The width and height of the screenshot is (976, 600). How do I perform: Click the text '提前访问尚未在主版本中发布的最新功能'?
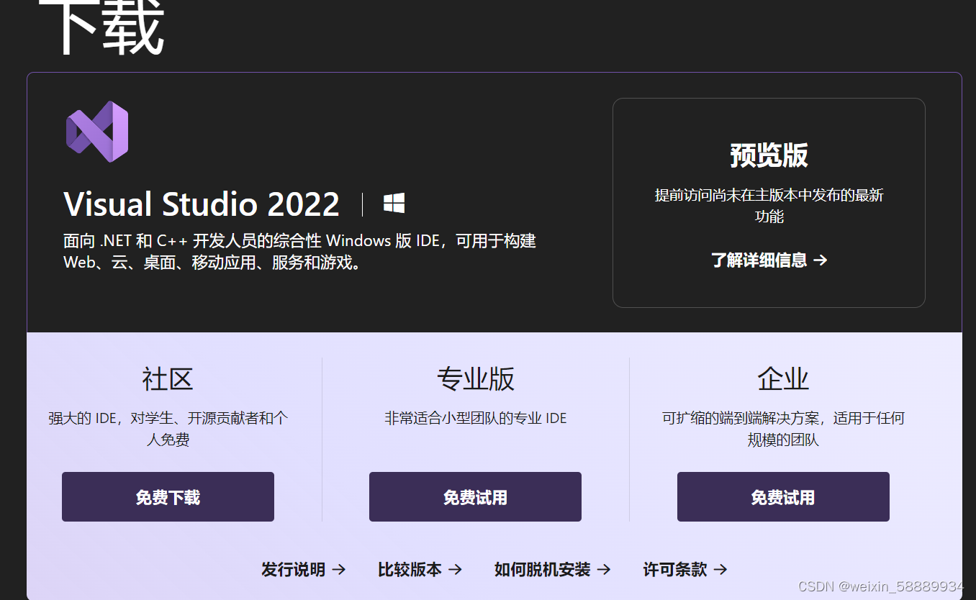tap(769, 206)
